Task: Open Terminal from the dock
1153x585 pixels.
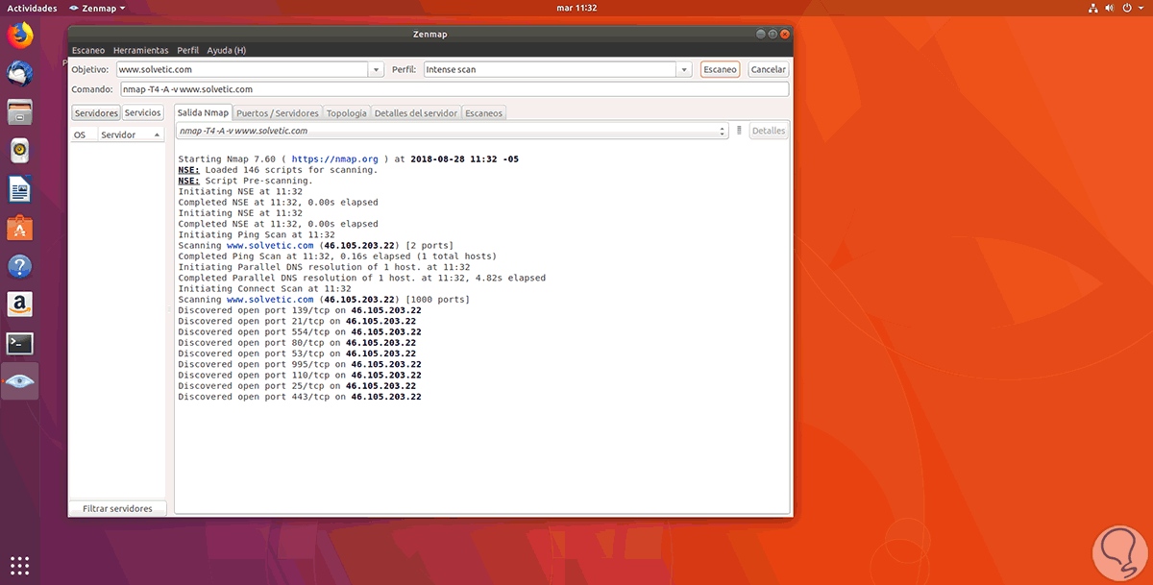Action: [x=20, y=343]
